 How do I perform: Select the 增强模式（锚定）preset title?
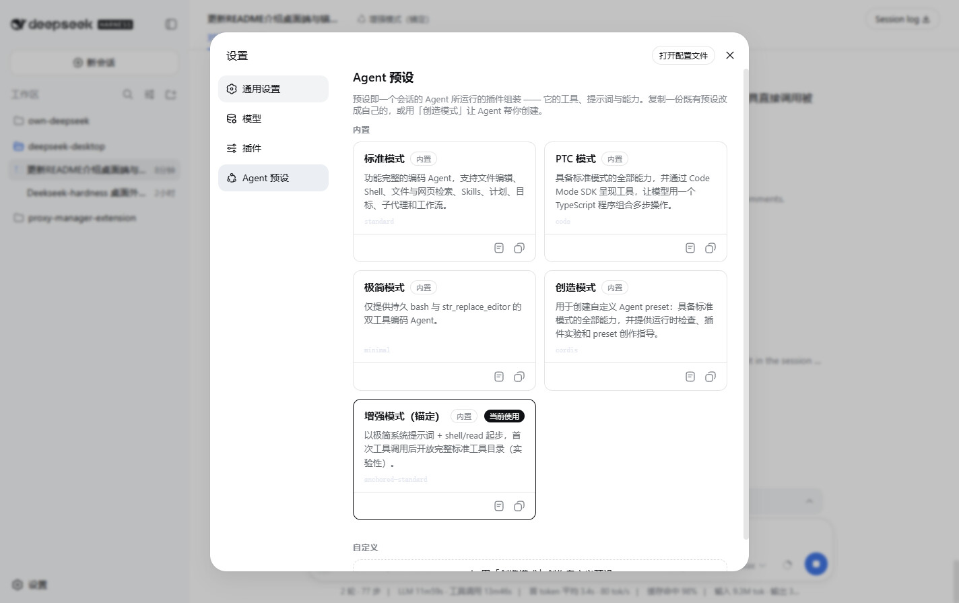tap(402, 416)
